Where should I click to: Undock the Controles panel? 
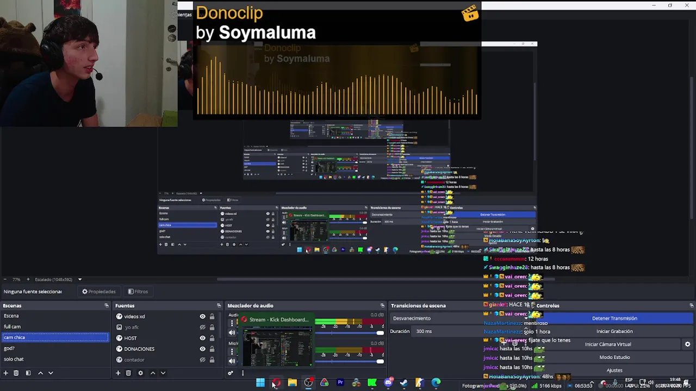point(691,306)
